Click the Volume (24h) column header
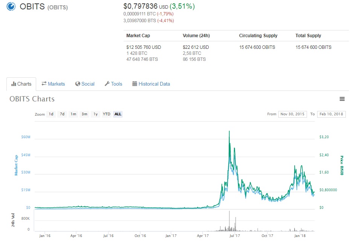This screenshot has width=353, height=243. (x=196, y=36)
